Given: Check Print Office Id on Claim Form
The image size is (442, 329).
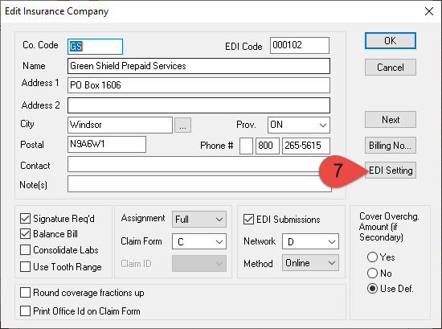Looking at the screenshot, I should tap(26, 311).
